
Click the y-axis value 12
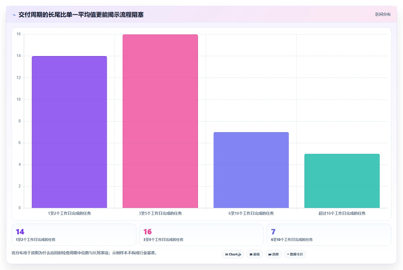pyautogui.click(x=19, y=78)
